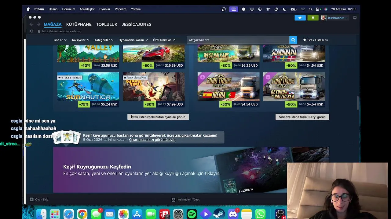Click the purple screen-sharing icon in the menu bar
Viewport: 391px width, 219px height.
(x=234, y=9)
